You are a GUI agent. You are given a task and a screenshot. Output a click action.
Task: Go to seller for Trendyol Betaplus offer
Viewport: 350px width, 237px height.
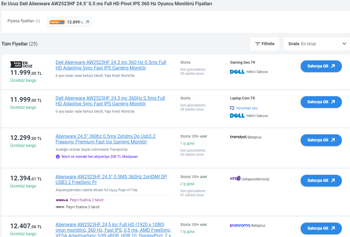(x=321, y=140)
